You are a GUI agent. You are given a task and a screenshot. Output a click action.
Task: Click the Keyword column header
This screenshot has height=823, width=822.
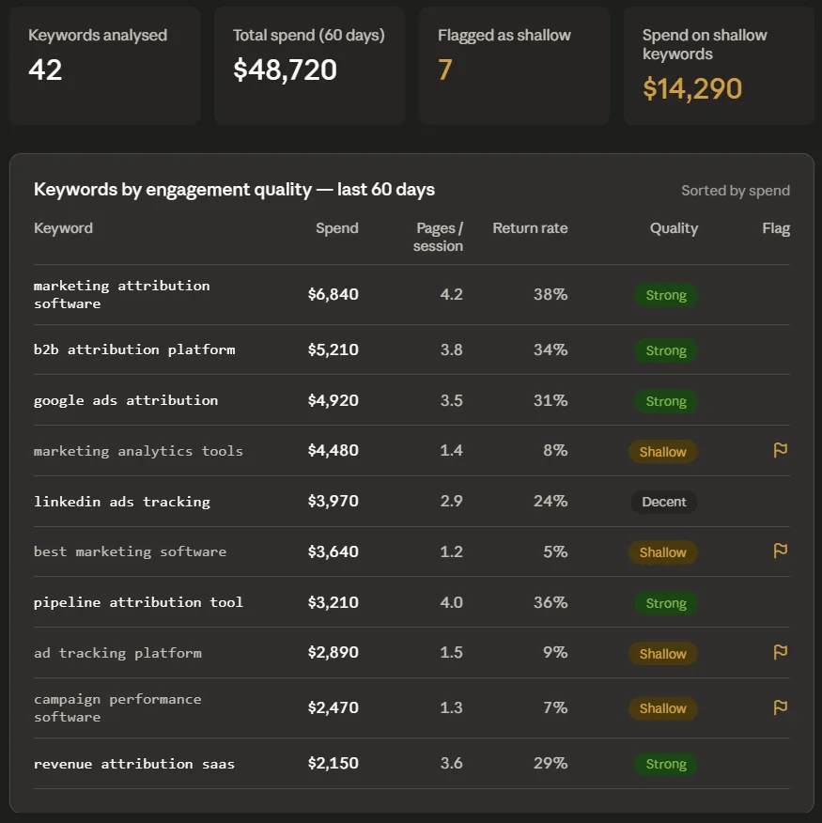[63, 228]
